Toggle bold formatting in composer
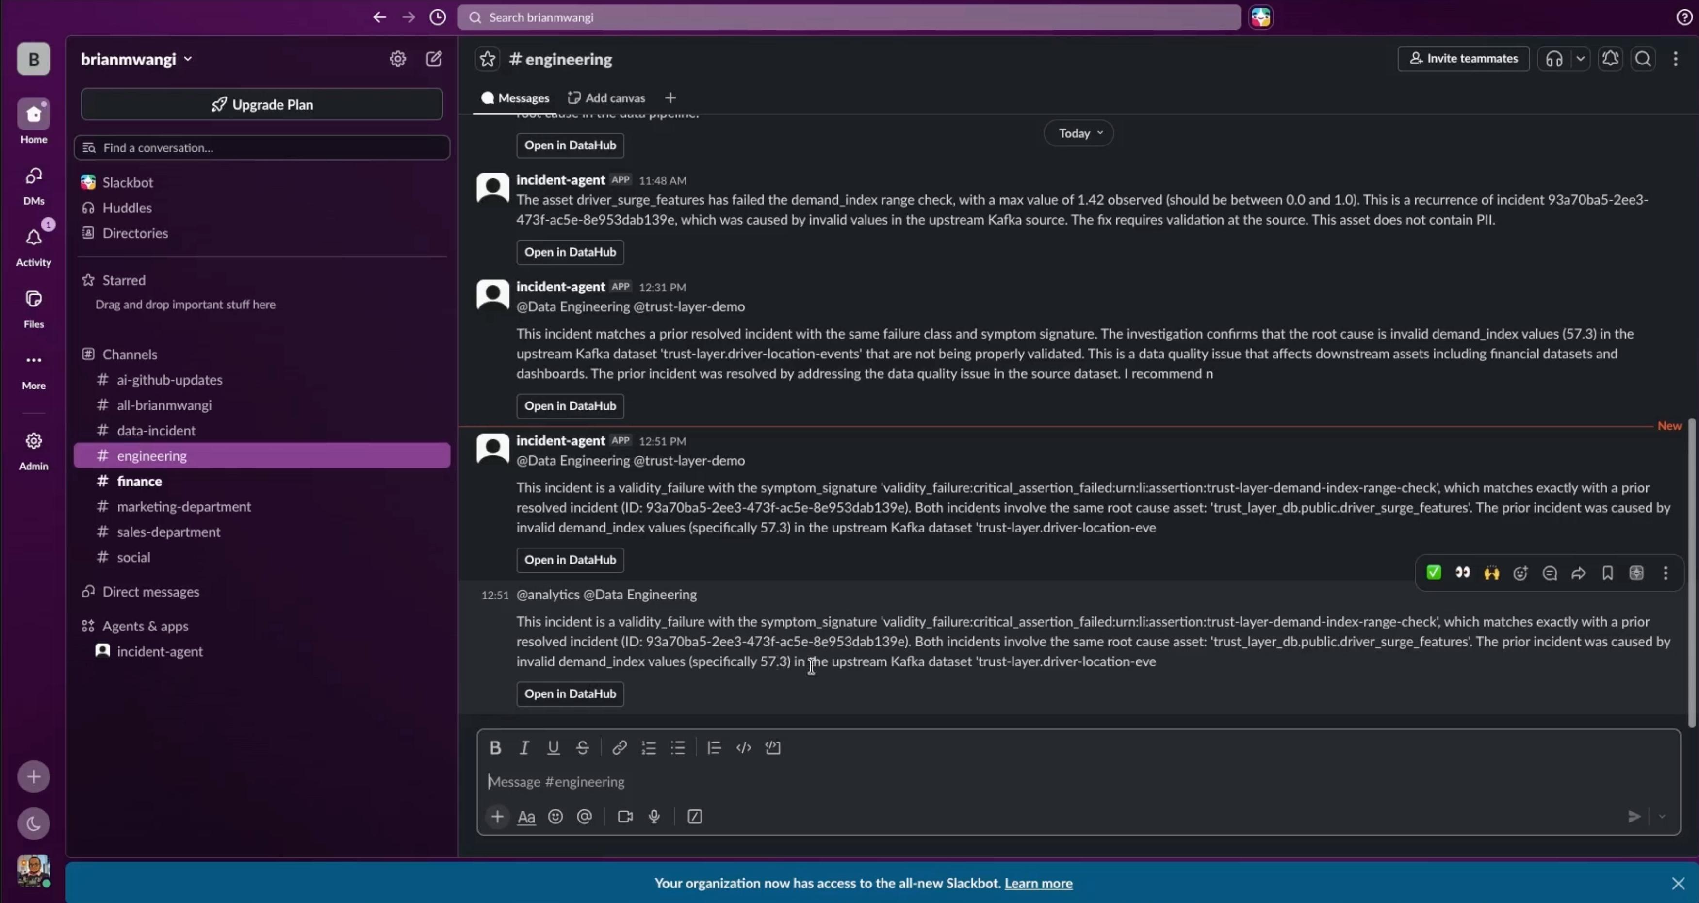 pos(495,747)
